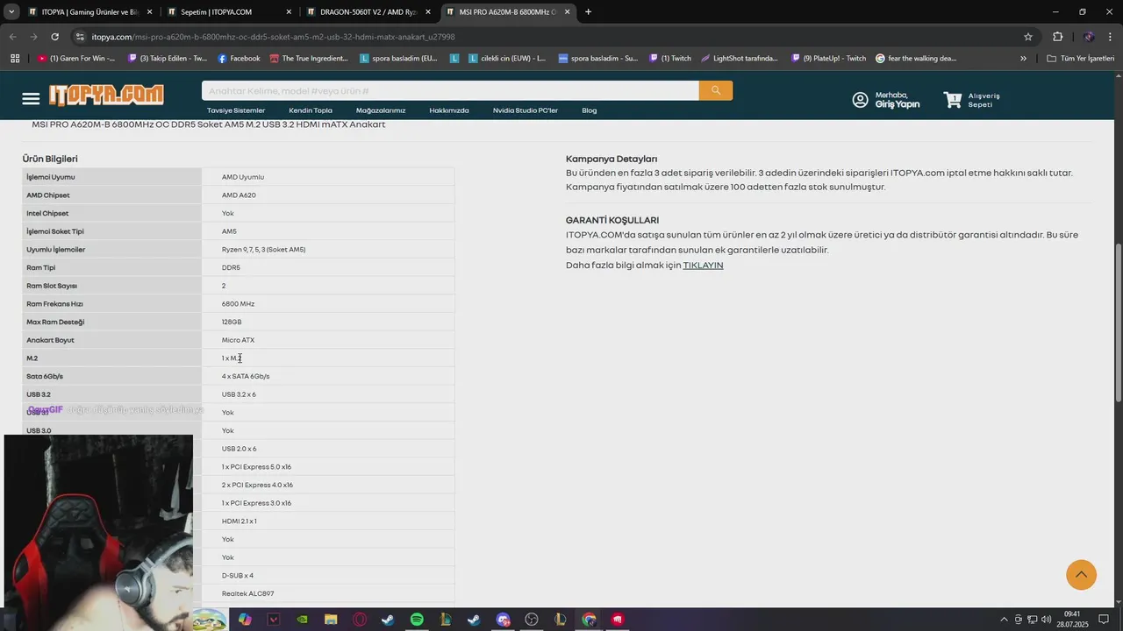
Task: Select the '6800 MHz' Ram Frekans value
Action: pos(238,304)
